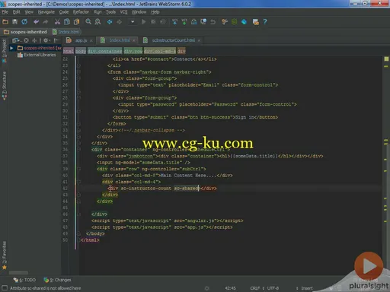This screenshot has height=292, width=390.
Task: Select External Libraries in project tree
Action: [37, 55]
